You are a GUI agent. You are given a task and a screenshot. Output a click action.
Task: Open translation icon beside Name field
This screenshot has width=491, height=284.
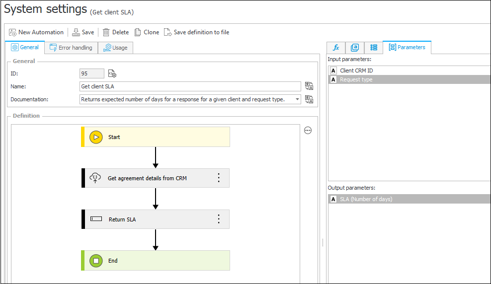pyautogui.click(x=309, y=86)
